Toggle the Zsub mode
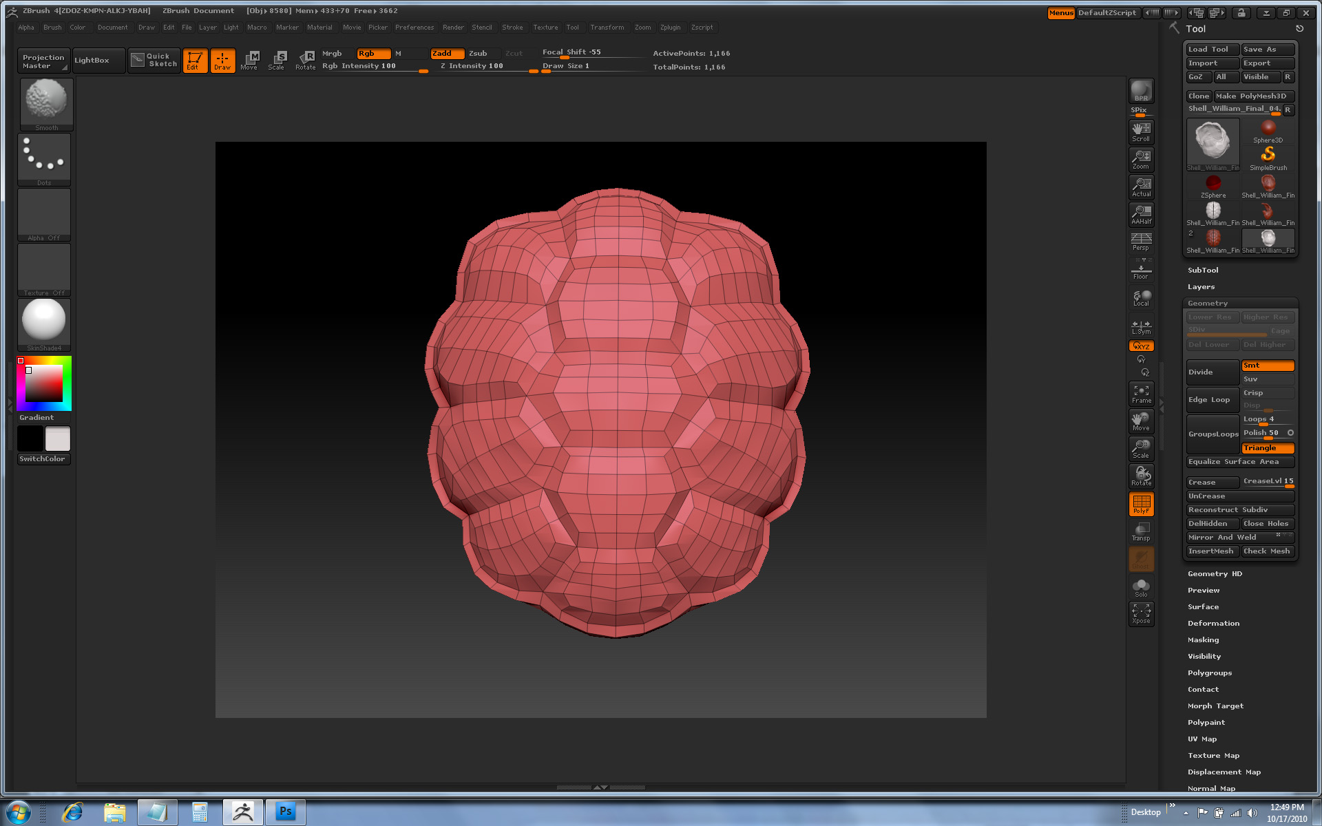The width and height of the screenshot is (1322, 826). click(478, 54)
